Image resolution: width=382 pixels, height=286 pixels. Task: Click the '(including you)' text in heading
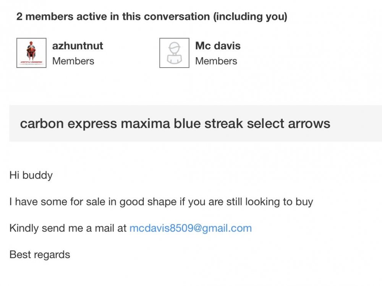[x=250, y=16]
